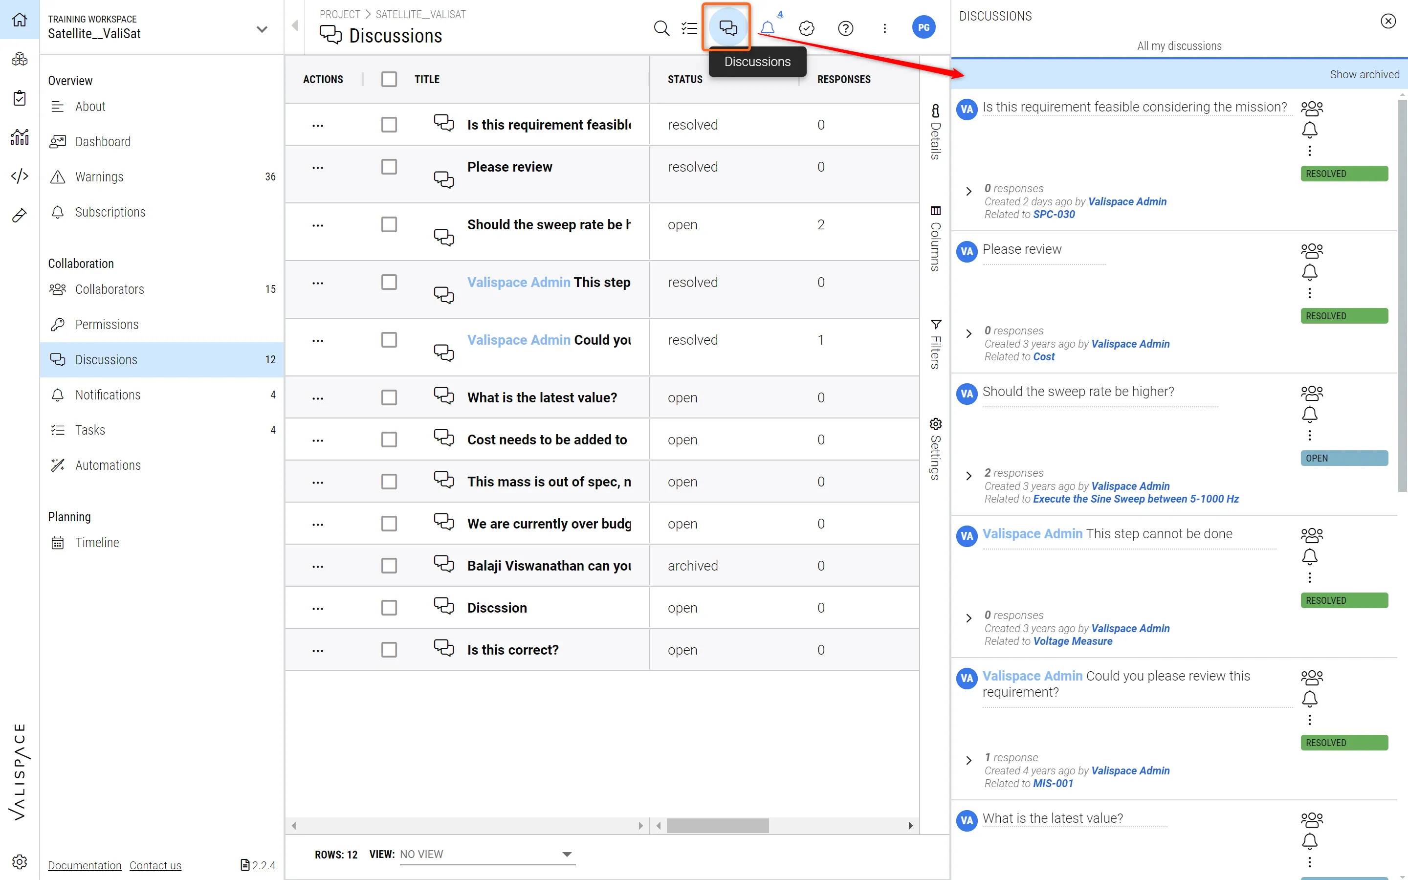Open the kebab menu in top toolbar

click(884, 28)
